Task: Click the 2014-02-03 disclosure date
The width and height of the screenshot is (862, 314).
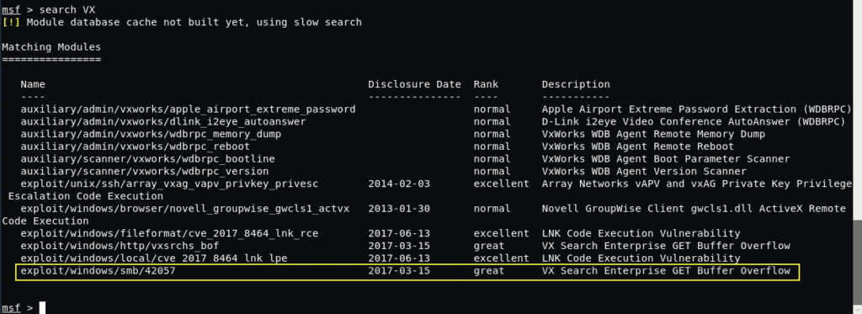Action: coord(399,184)
